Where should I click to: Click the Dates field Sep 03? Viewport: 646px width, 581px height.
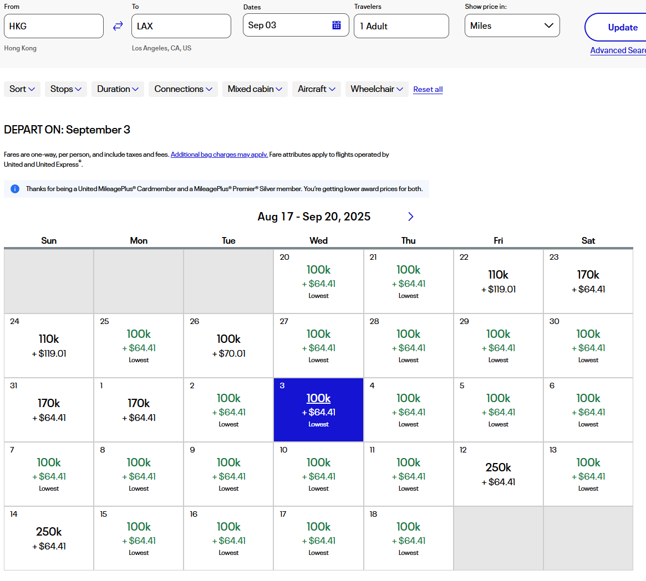pos(296,25)
